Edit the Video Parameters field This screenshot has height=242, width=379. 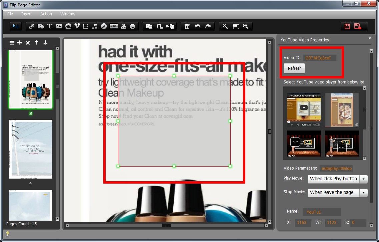point(336,169)
